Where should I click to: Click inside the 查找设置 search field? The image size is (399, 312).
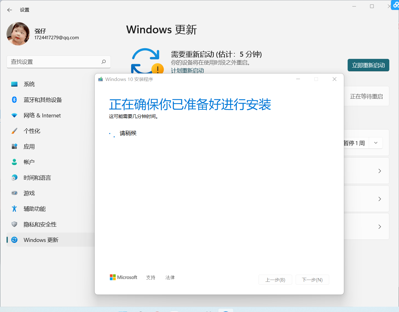[x=55, y=62]
